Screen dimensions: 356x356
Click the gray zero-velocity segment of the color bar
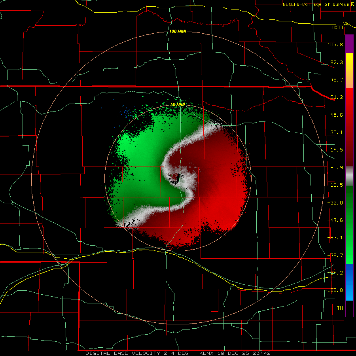(349, 176)
